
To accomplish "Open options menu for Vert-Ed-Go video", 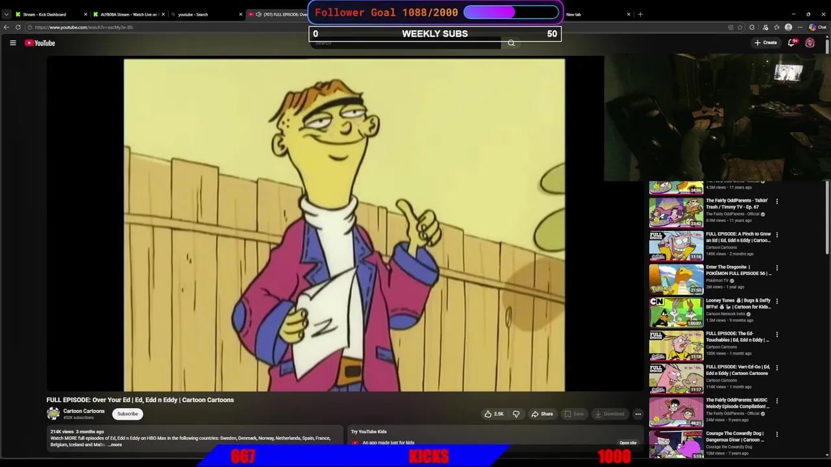I will point(776,368).
